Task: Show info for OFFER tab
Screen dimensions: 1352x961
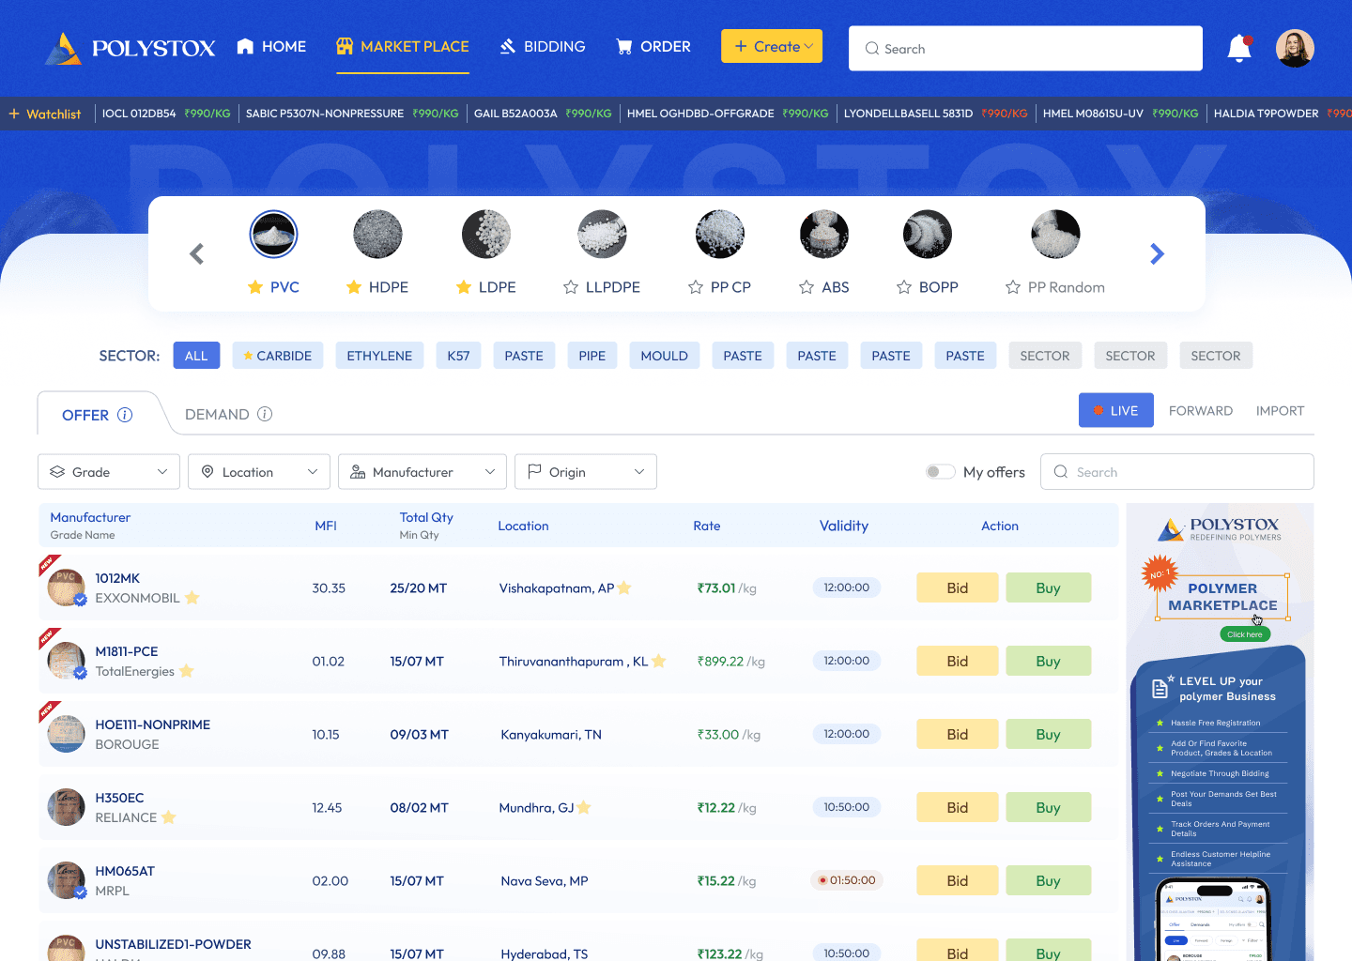Action: [x=125, y=415]
